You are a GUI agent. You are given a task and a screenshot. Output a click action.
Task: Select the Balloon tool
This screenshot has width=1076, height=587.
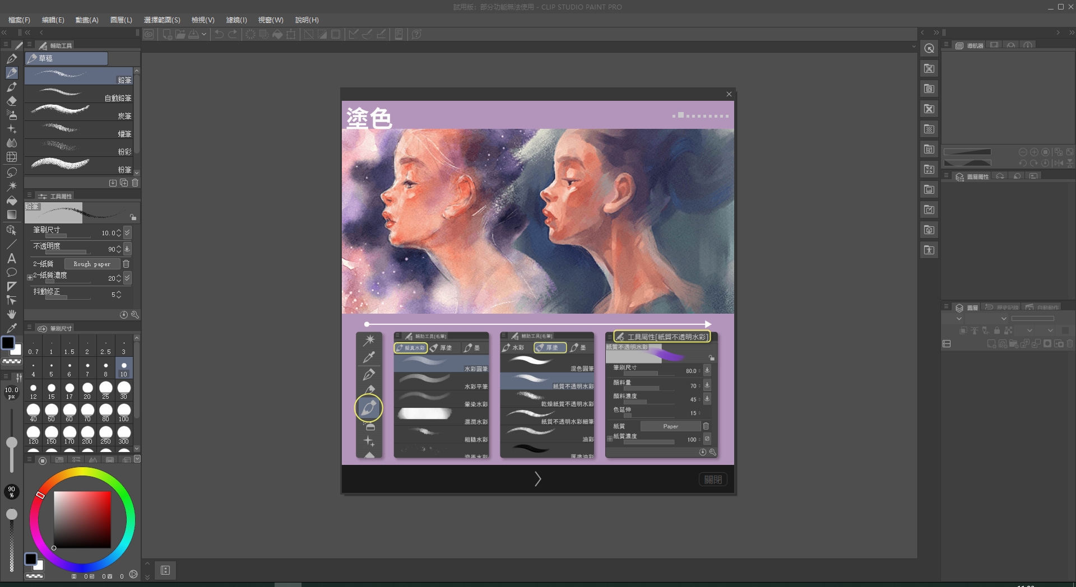pyautogui.click(x=12, y=272)
